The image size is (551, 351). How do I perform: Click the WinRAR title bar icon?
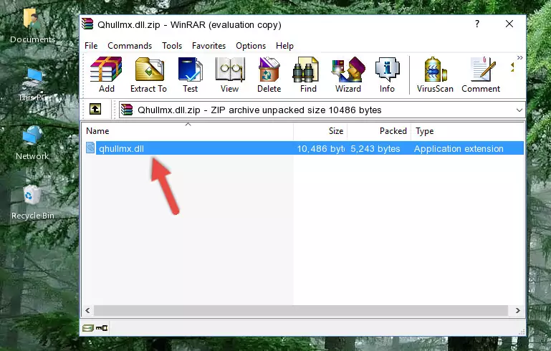pyautogui.click(x=88, y=24)
